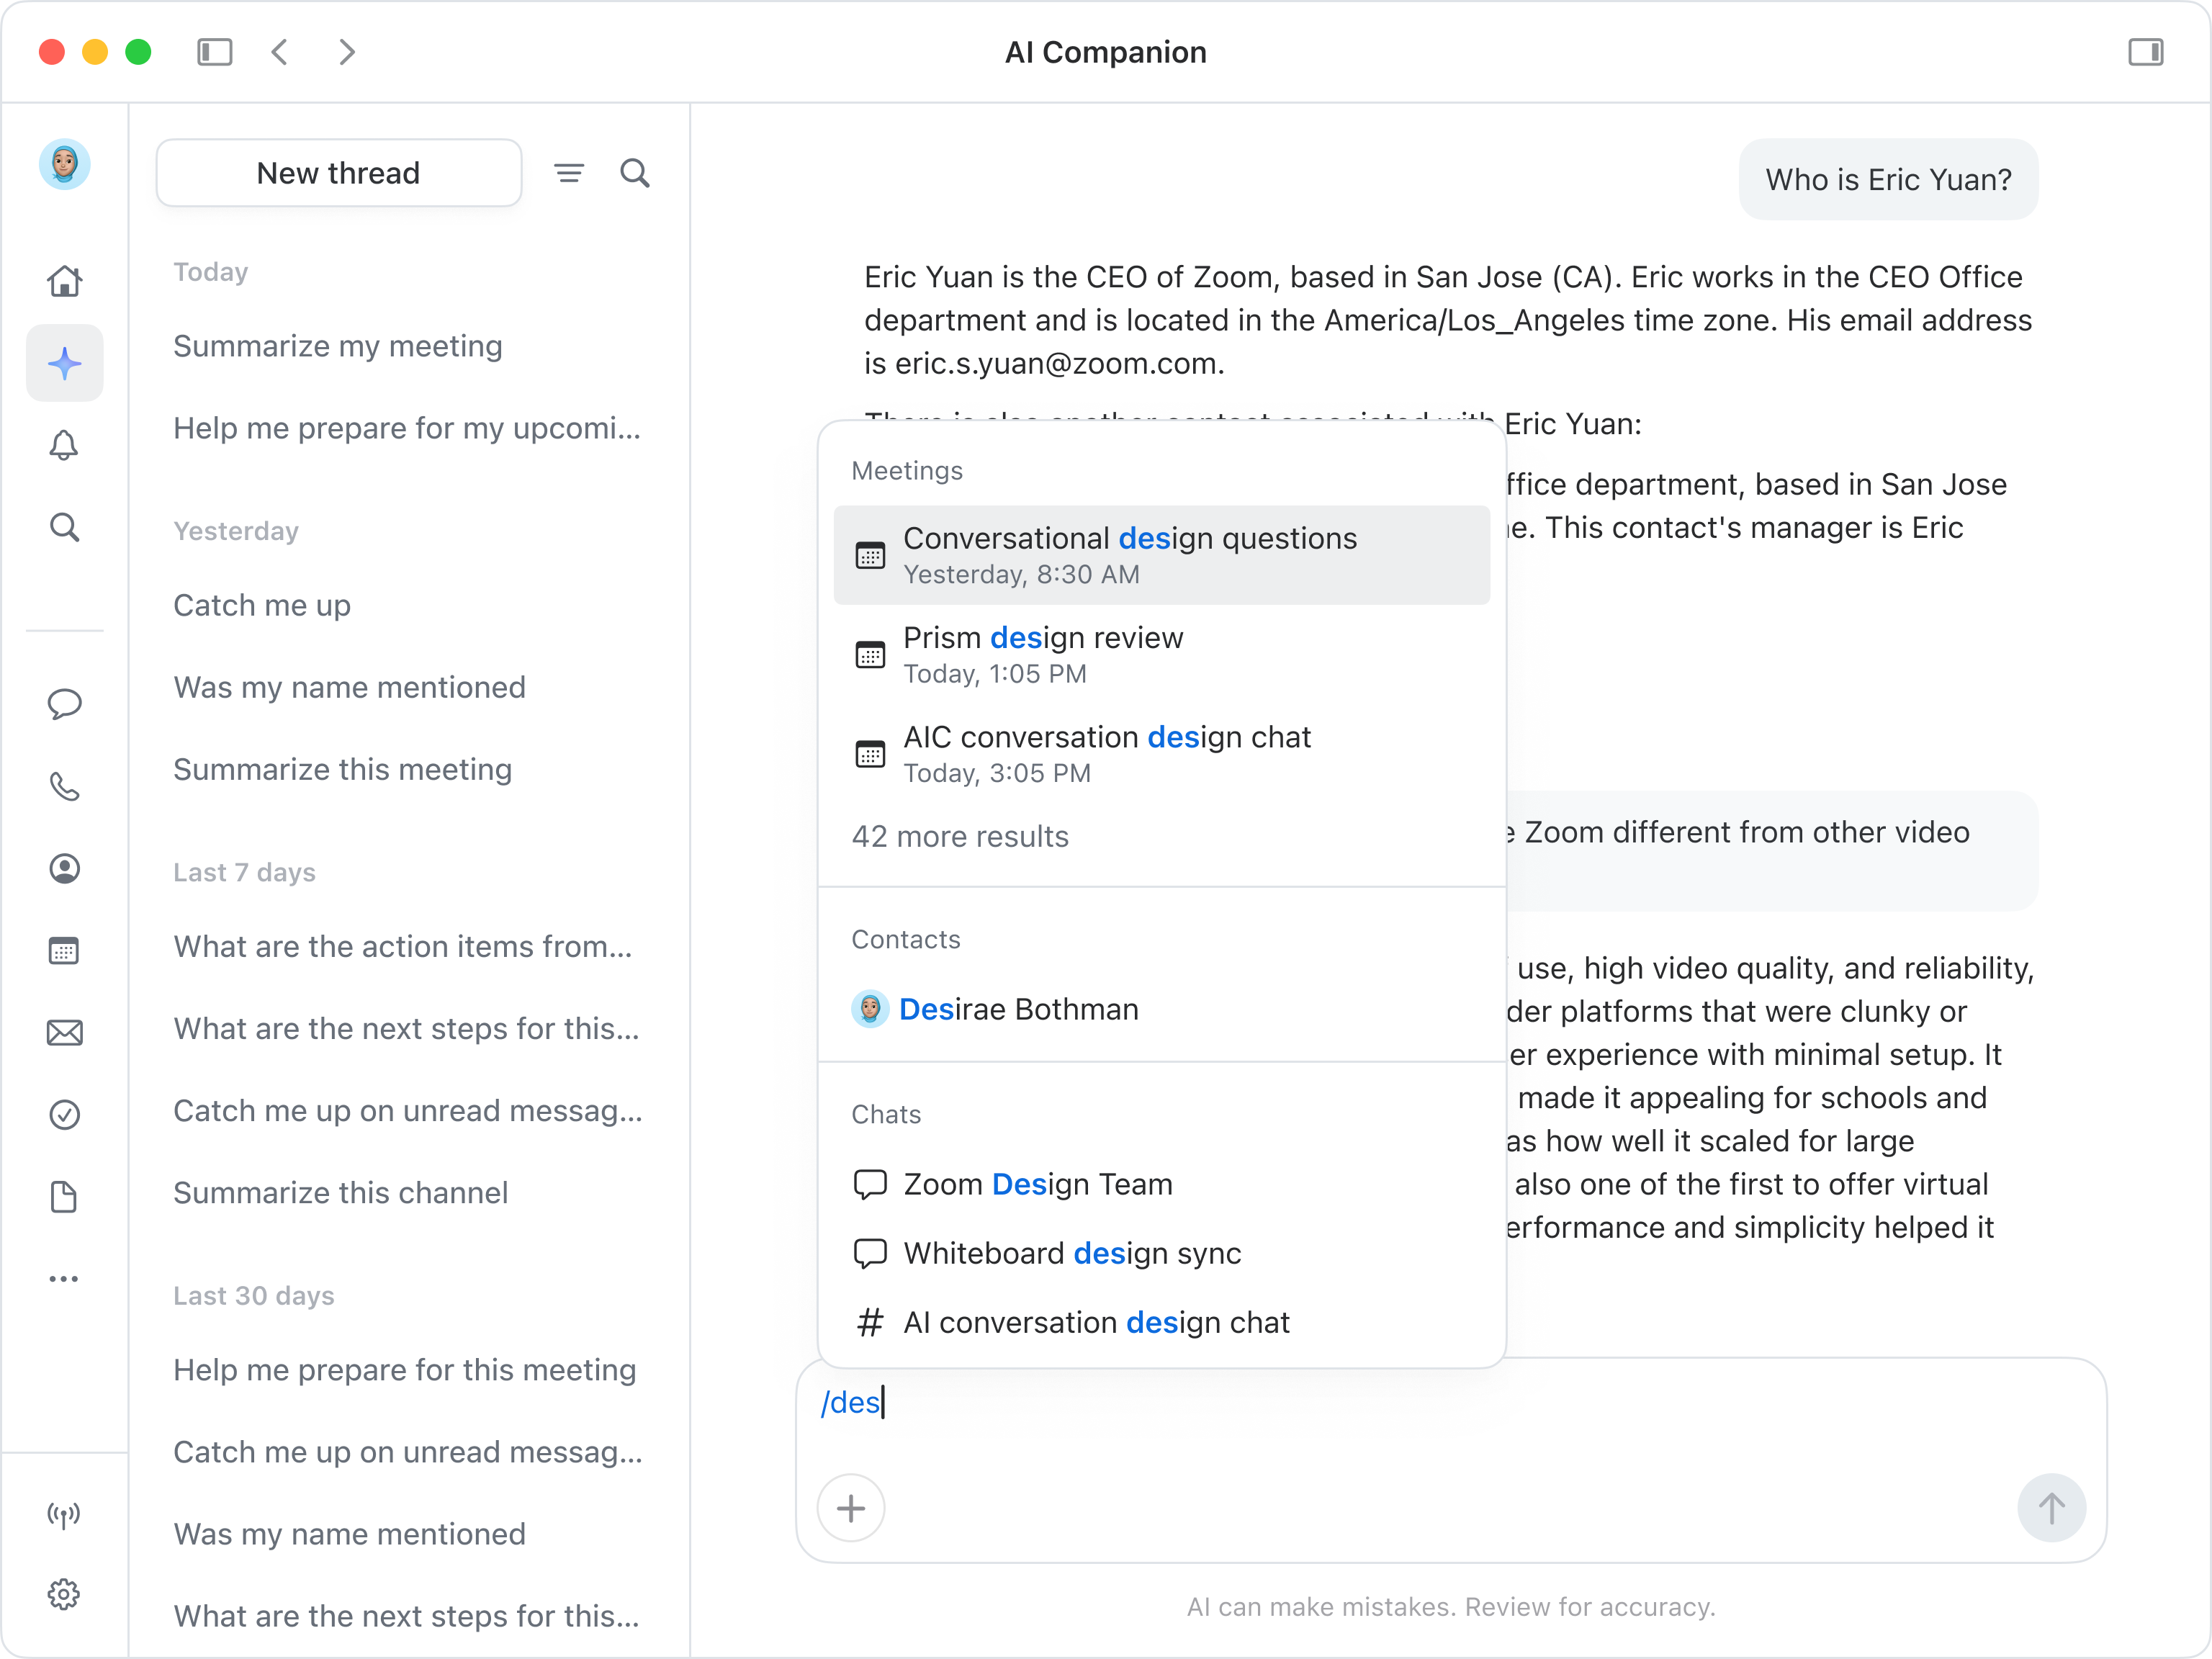
Task: Expand 42 more meeting results
Action: coord(959,836)
